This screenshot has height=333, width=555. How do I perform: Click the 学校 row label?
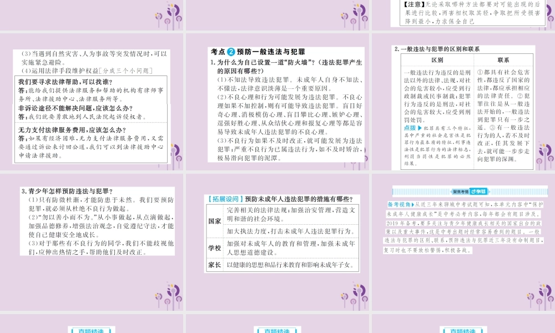click(x=214, y=248)
